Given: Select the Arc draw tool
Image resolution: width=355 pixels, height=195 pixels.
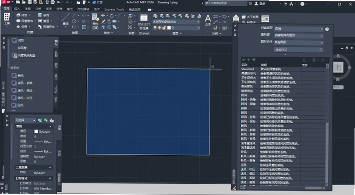Looking at the screenshot, I should click(74, 16).
